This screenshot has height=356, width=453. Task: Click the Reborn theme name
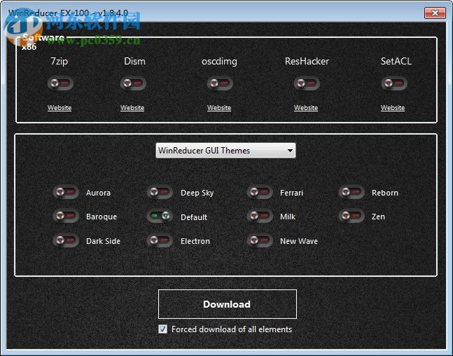tap(385, 193)
